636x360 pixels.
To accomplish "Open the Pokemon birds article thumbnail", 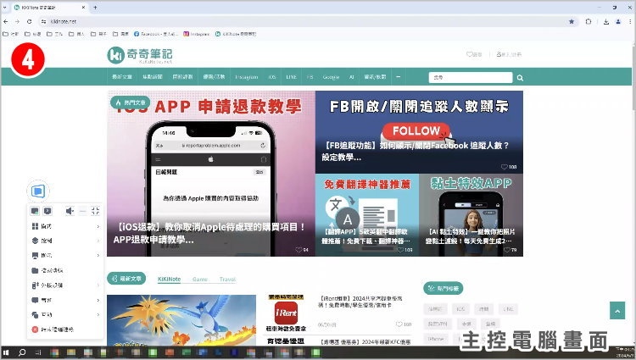I will (x=181, y=320).
